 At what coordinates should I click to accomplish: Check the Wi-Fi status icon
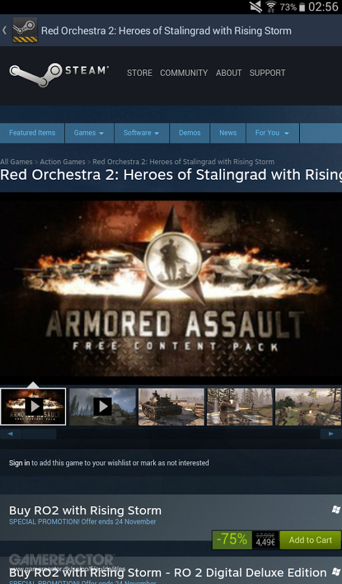tap(271, 6)
